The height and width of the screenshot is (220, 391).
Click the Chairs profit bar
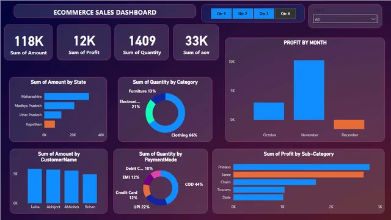[x=274, y=182]
